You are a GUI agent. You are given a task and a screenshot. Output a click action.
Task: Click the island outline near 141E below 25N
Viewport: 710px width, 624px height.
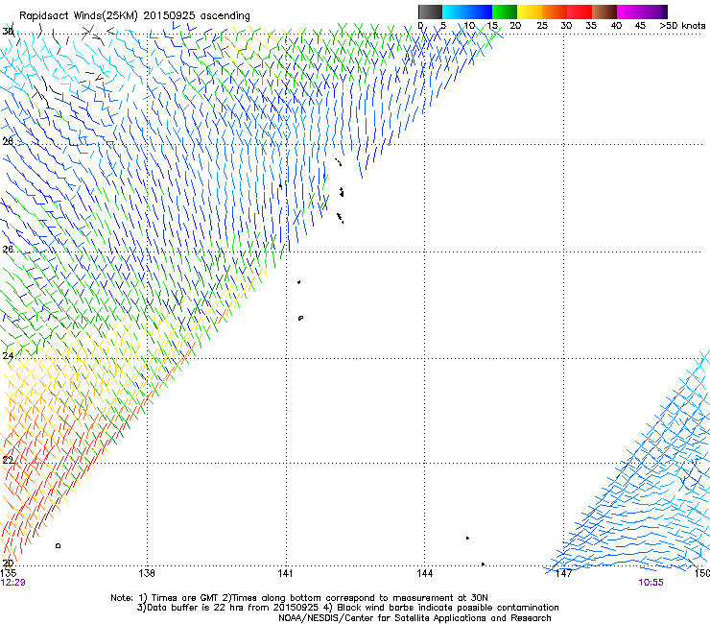[300, 318]
